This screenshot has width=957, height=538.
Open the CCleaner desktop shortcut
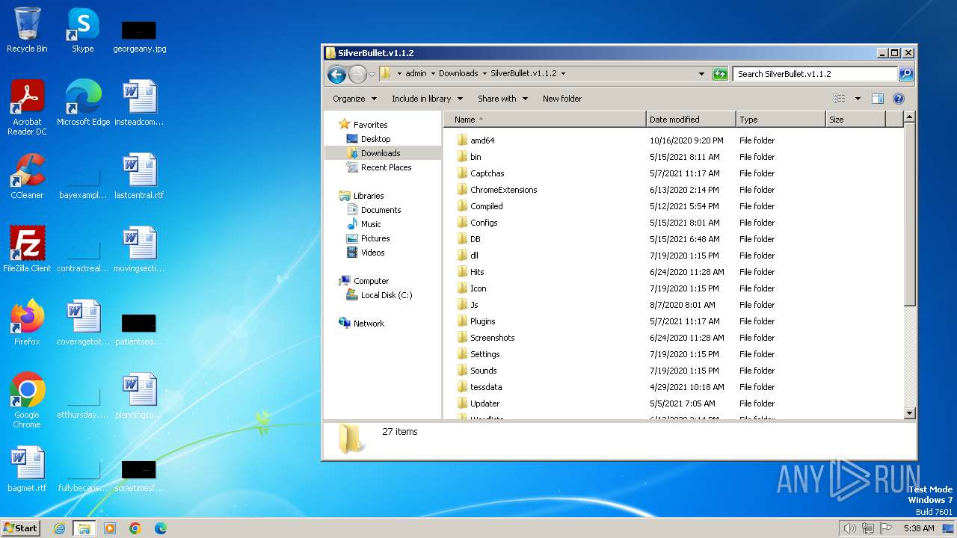pos(27,176)
